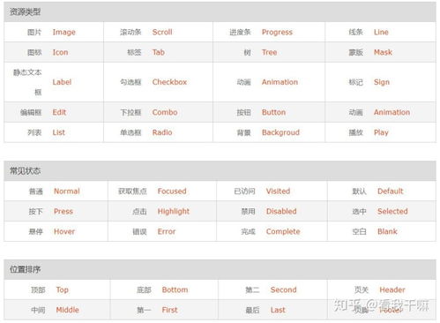Click the Normal state term
This screenshot has height=323, width=440.
point(67,192)
